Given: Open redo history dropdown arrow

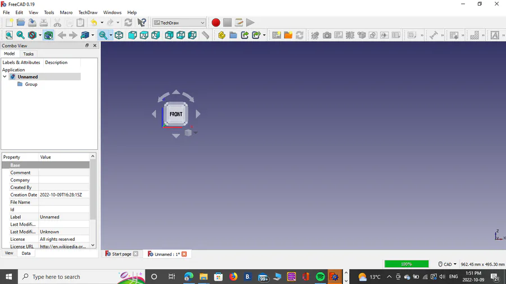Looking at the screenshot, I should (118, 22).
